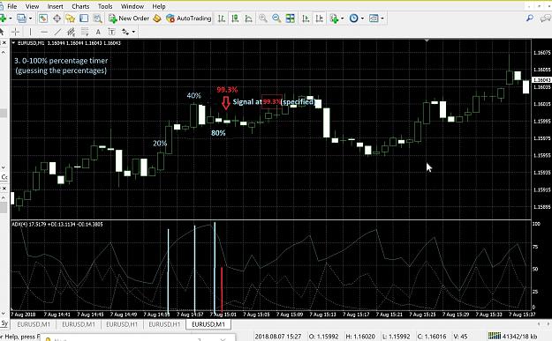Click the chart shift triangle marker atop chart
This screenshot has height=341, width=552.
pyautogui.click(x=427, y=41)
